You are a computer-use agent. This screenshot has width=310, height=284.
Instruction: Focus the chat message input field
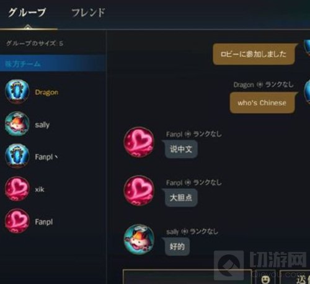click(187, 277)
